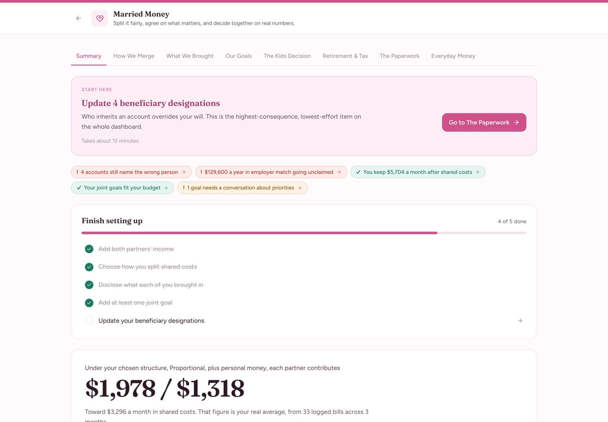Open employer match going unclaimed chip
608x422 pixels.
click(x=271, y=172)
